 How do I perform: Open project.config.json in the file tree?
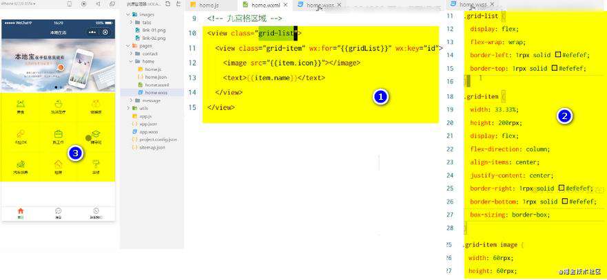[x=154, y=139]
